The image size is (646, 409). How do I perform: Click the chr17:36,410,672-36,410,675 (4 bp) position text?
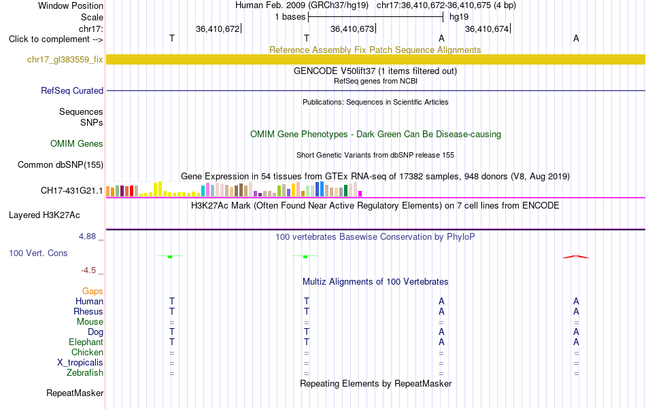click(x=446, y=5)
